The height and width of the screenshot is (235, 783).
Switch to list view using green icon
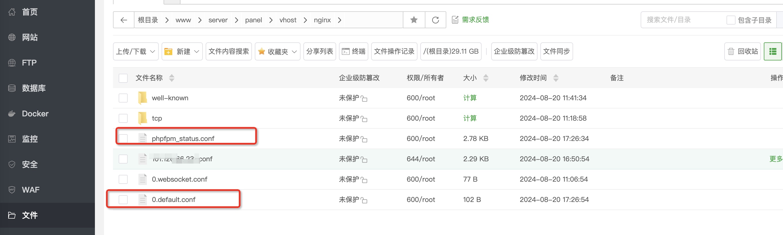point(772,51)
